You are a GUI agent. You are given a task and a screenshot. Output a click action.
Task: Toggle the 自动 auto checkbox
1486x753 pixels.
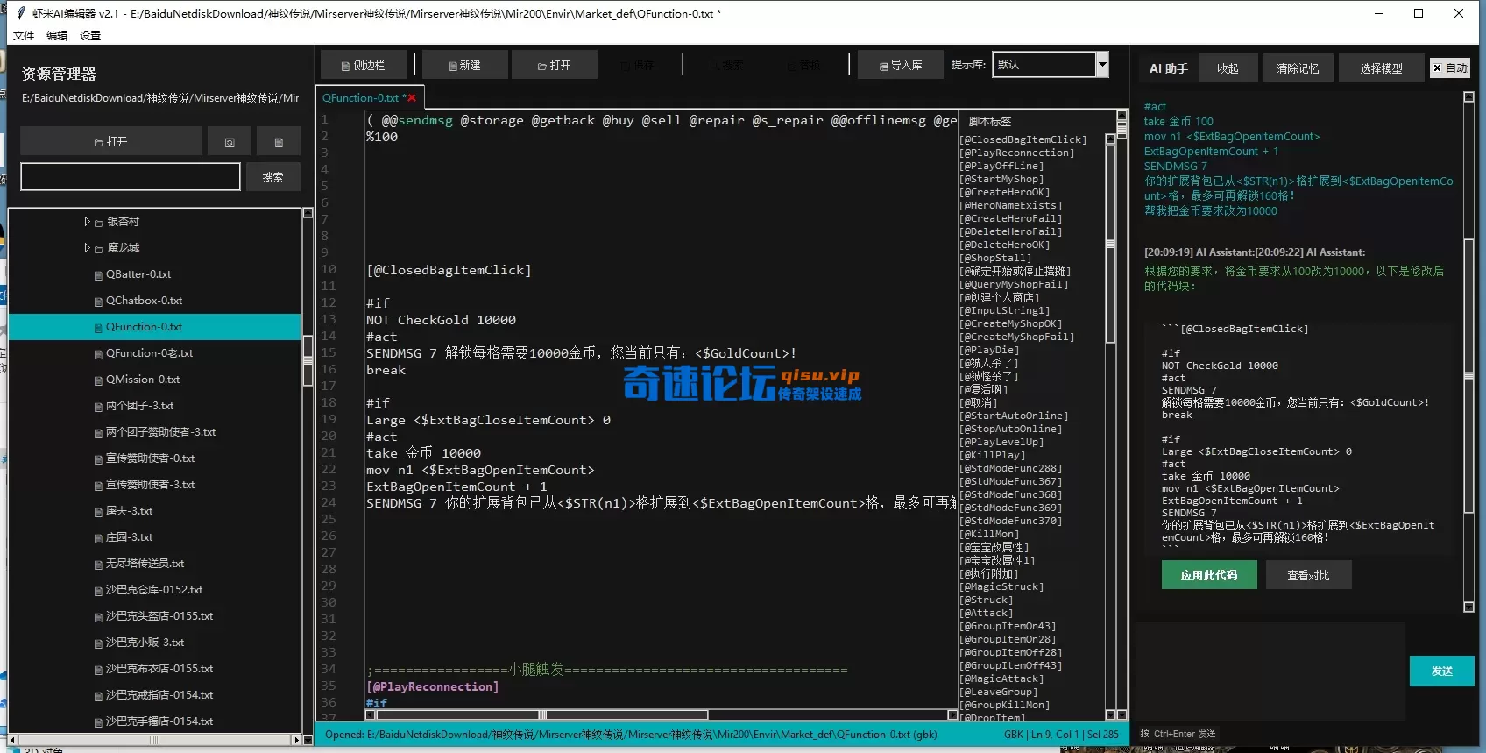point(1450,67)
